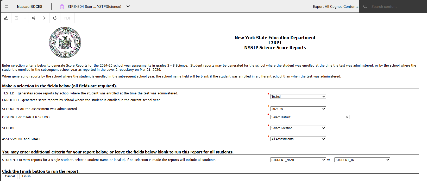Image resolution: width=427 pixels, height=181 pixels.
Task: Click 'Make a selection in the fields below' heading
Action: (60, 86)
